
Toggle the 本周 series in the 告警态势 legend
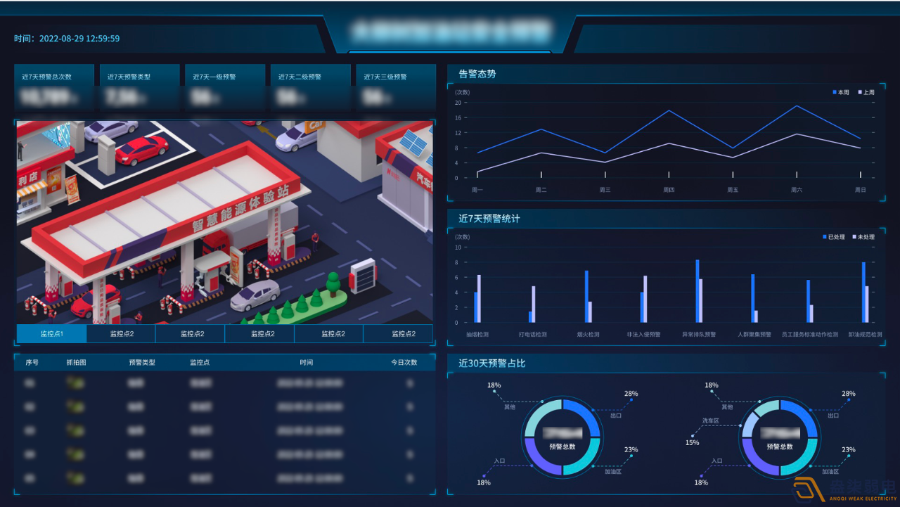pos(840,92)
